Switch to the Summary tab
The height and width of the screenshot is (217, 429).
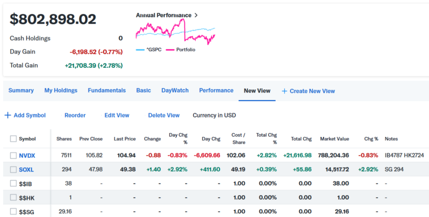click(x=21, y=90)
